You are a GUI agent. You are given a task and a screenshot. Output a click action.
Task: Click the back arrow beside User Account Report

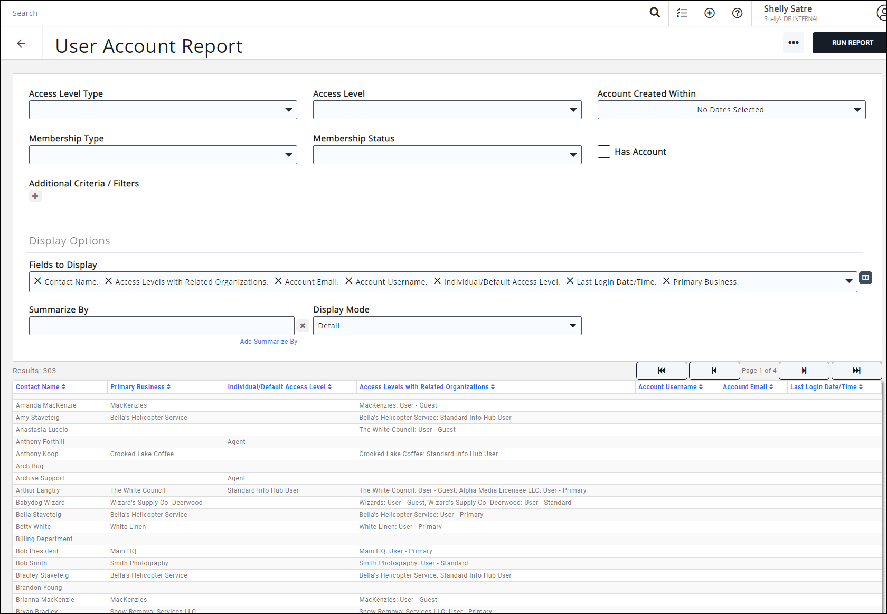click(21, 43)
